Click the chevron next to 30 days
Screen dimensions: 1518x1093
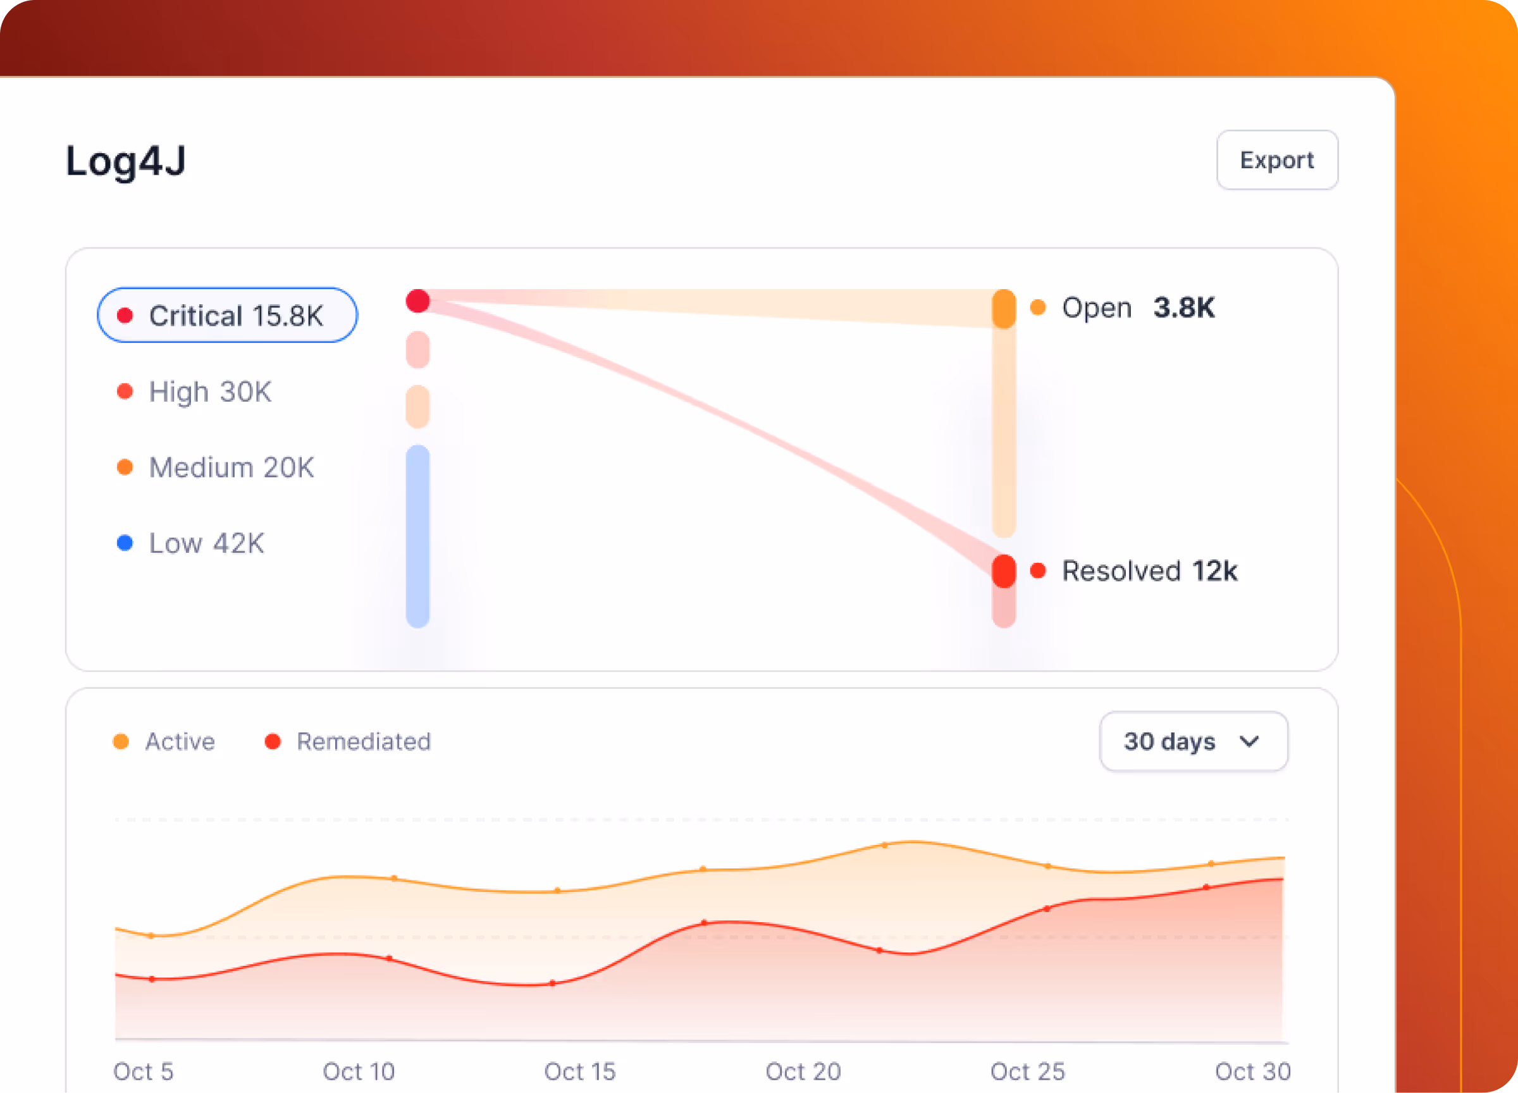tap(1250, 741)
